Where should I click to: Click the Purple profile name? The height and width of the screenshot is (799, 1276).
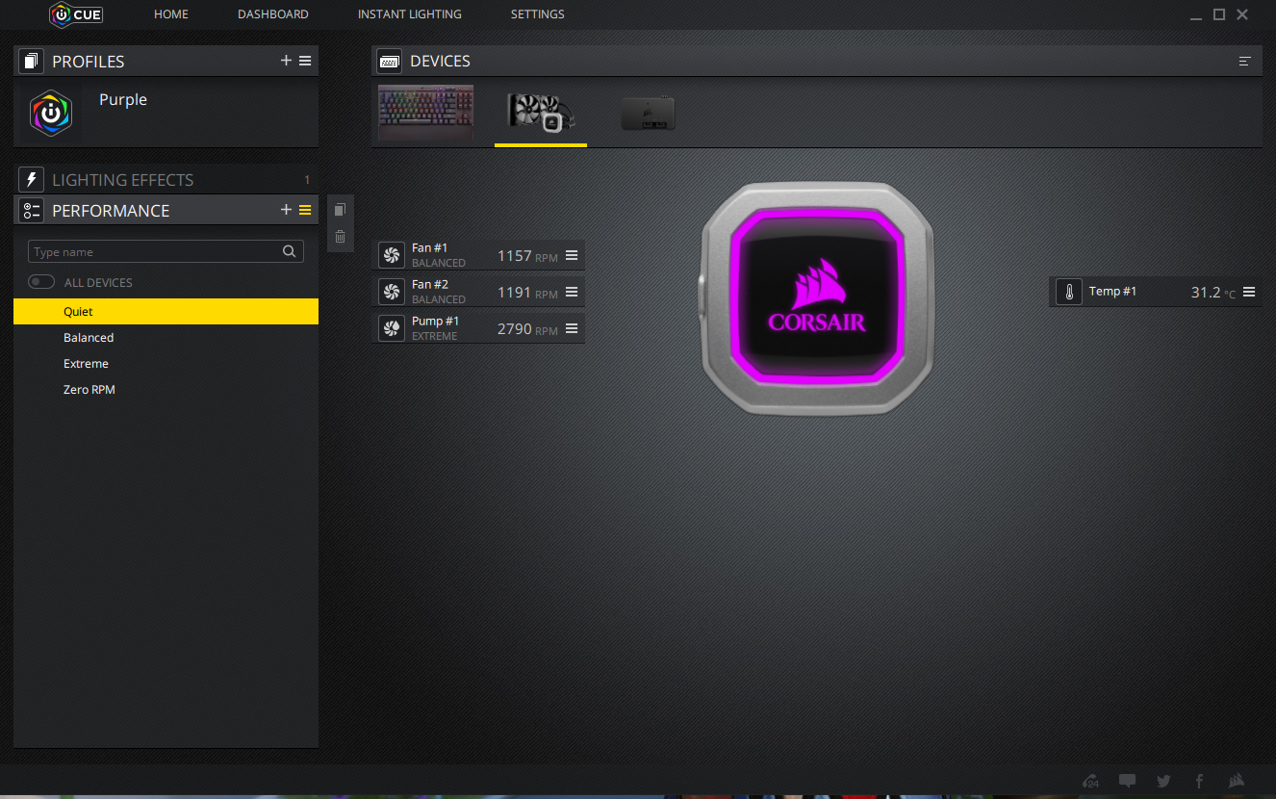[123, 100]
